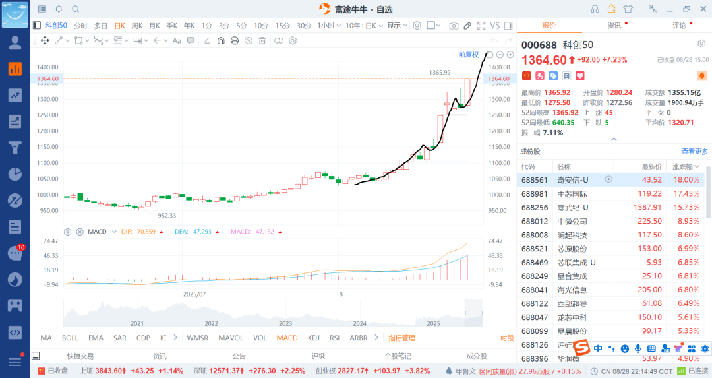Open the skin theme shirt icon
This screenshot has width=712, height=378.
[628, 9]
